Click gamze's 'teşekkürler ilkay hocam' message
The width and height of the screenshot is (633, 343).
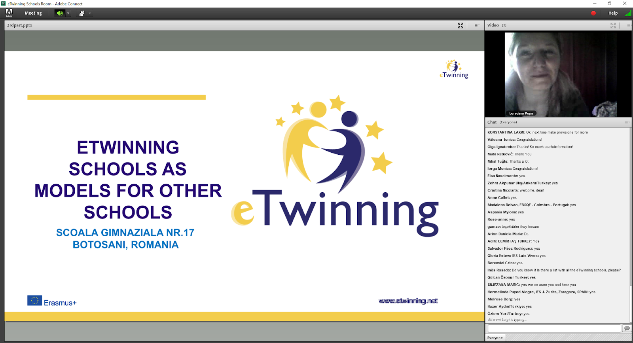(513, 227)
